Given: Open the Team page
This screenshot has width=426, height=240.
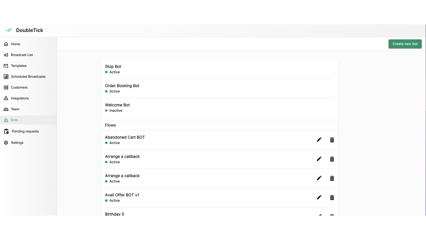Looking at the screenshot, I should (15, 109).
